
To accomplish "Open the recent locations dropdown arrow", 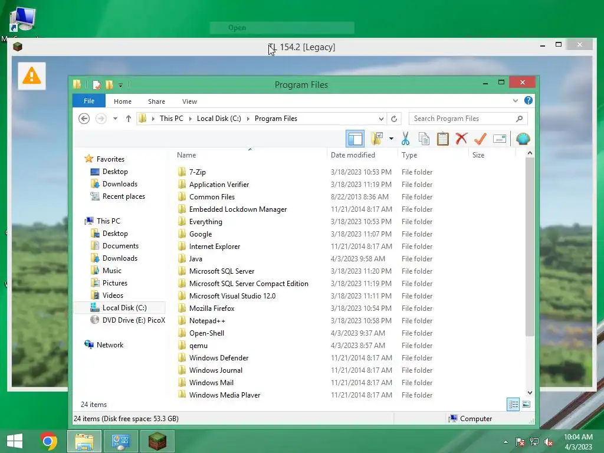I will 115,119.
